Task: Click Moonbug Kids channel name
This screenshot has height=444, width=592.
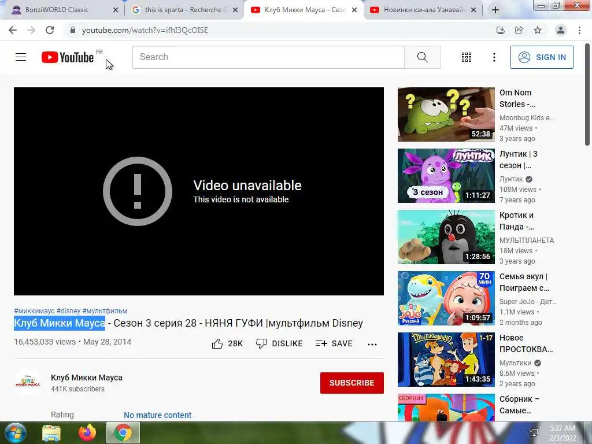Action: (x=527, y=118)
